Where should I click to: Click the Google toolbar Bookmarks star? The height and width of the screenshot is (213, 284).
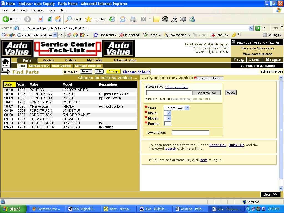point(96,35)
